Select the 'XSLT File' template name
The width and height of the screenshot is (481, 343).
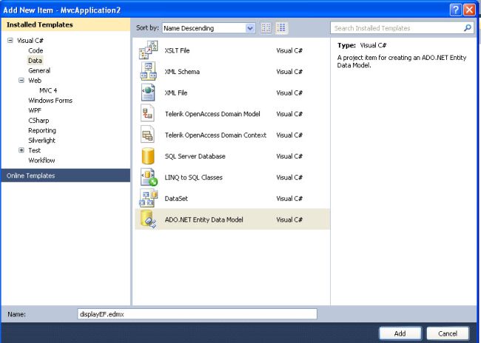click(177, 50)
